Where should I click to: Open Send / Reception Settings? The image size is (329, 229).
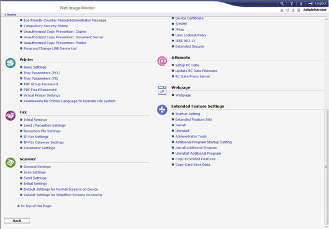[x=45, y=126]
